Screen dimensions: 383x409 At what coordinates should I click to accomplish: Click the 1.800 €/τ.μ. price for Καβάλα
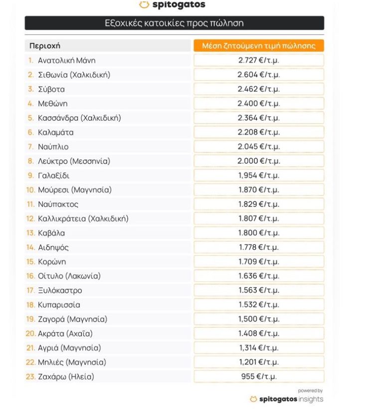click(x=258, y=233)
